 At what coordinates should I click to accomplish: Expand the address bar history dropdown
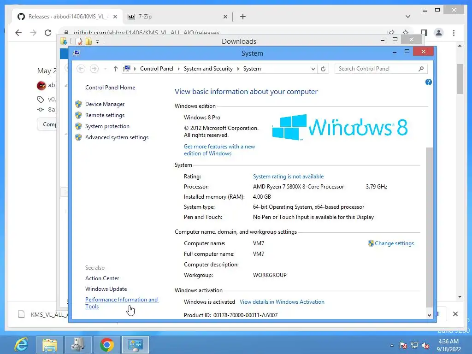point(313,69)
